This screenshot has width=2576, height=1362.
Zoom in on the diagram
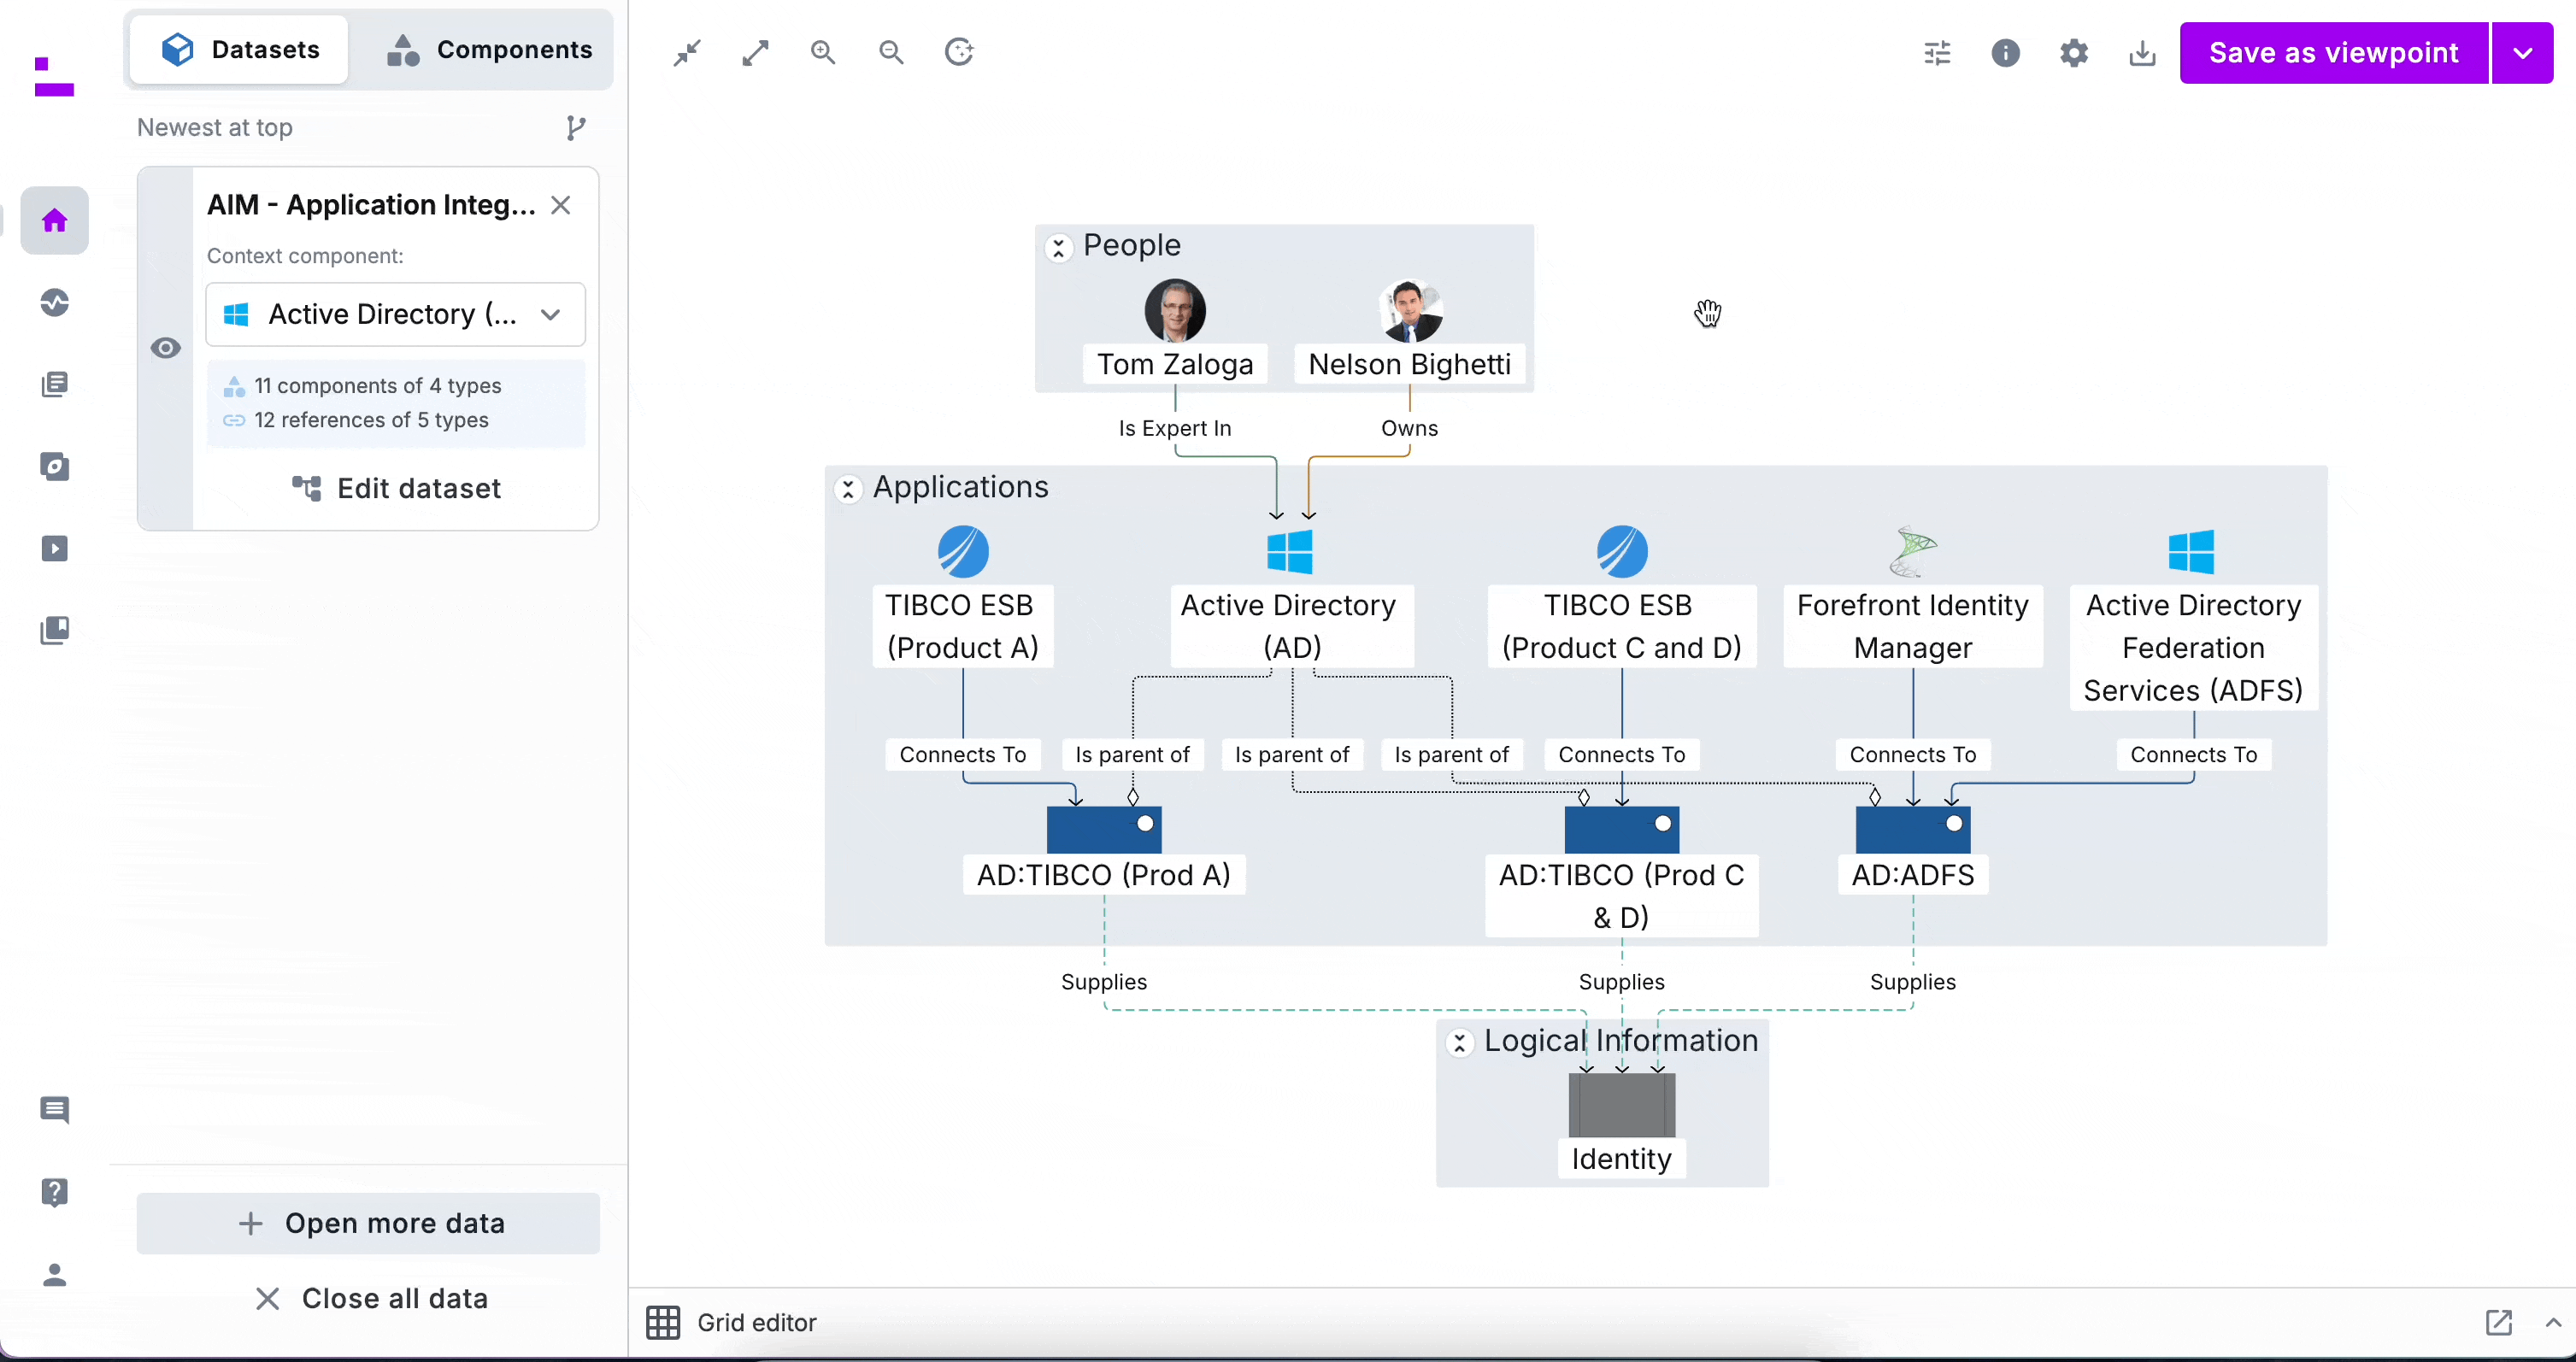click(823, 52)
